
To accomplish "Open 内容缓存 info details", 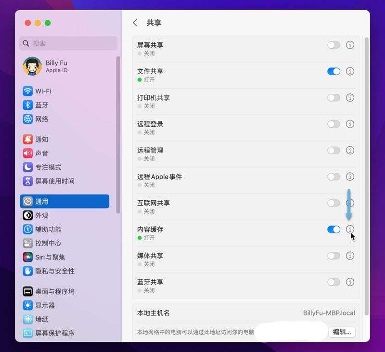I will pyautogui.click(x=350, y=230).
